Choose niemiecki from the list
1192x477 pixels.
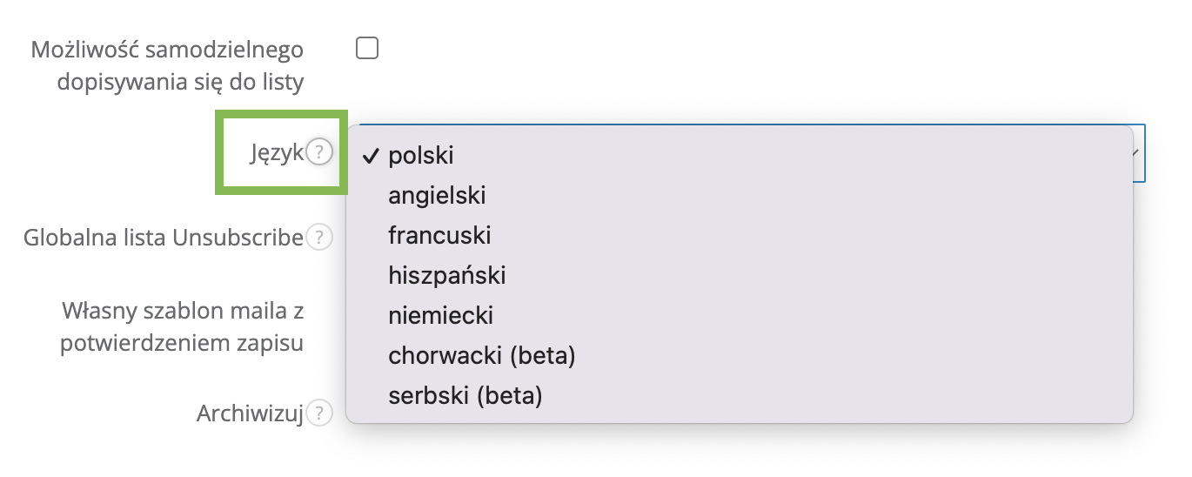pyautogui.click(x=441, y=315)
